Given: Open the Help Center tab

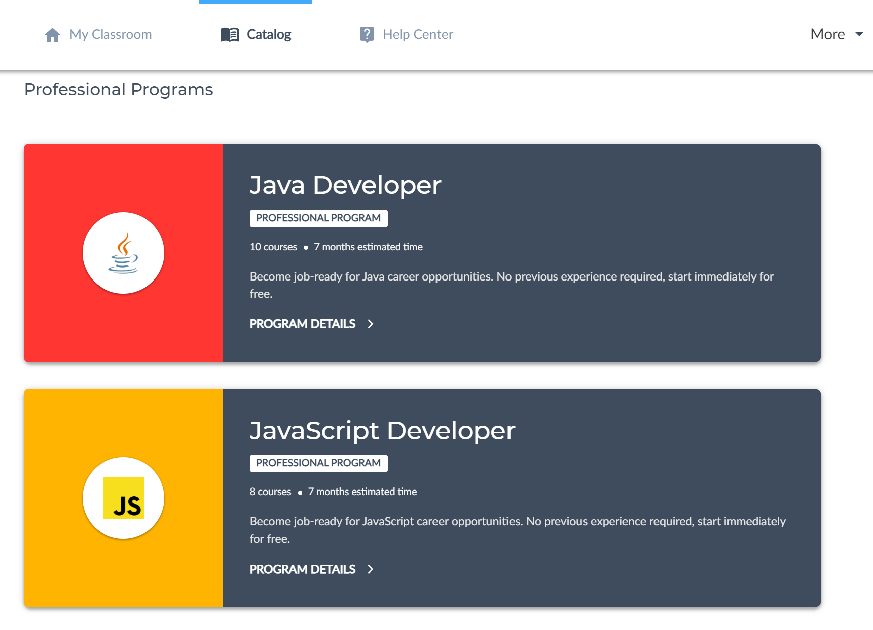Looking at the screenshot, I should (417, 34).
